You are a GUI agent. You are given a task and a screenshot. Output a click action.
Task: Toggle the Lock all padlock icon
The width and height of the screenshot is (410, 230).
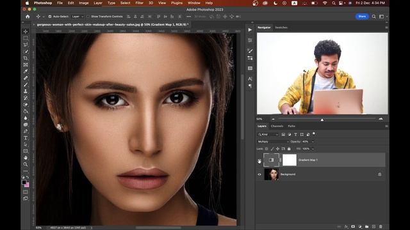click(x=289, y=149)
